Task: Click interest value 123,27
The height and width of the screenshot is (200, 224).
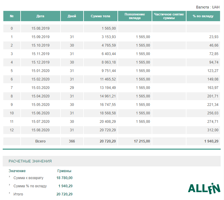Action: pos(213,71)
